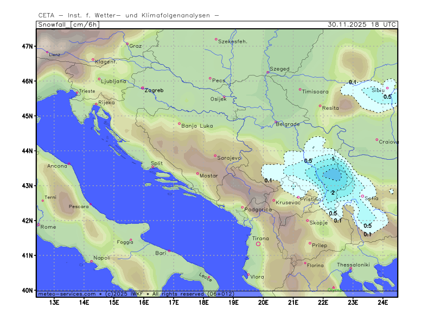434x326 pixels.
Task: Click the Sofia city marker
Action: click(x=362, y=196)
